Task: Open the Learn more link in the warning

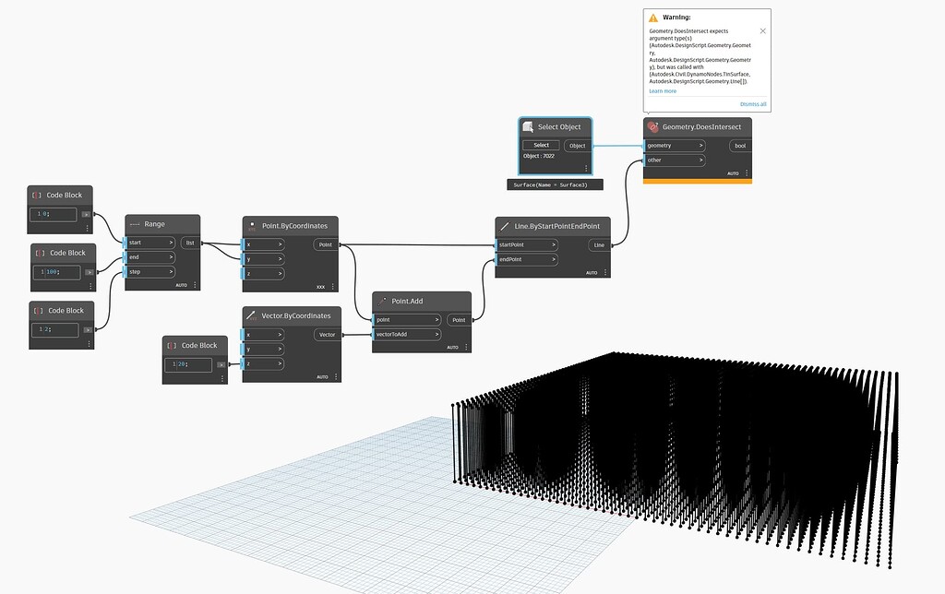Action: click(663, 90)
